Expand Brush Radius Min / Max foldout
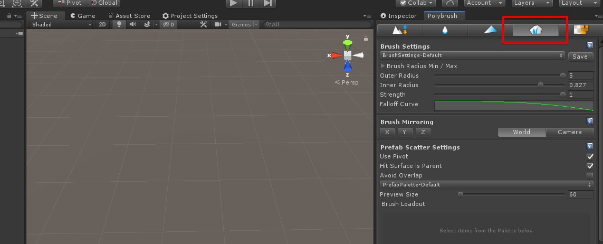 (382, 66)
